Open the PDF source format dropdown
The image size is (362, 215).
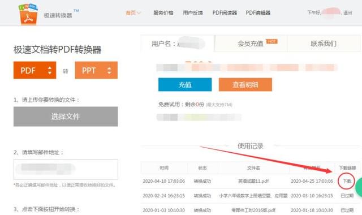point(35,70)
